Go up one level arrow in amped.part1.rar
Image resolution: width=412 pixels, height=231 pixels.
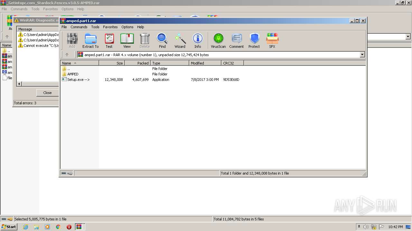(x=67, y=55)
